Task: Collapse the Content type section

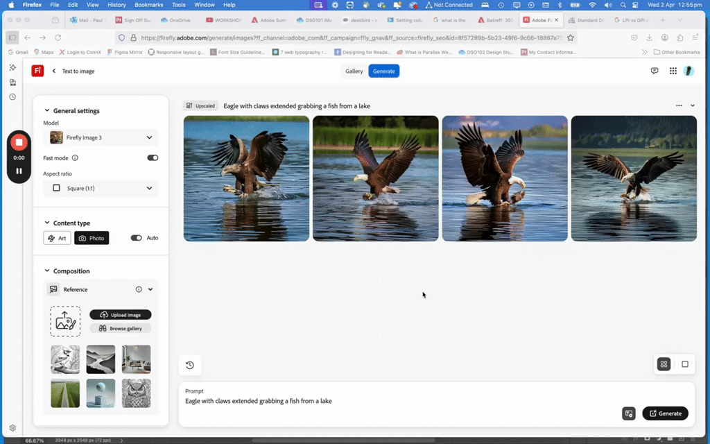Action: [x=46, y=223]
